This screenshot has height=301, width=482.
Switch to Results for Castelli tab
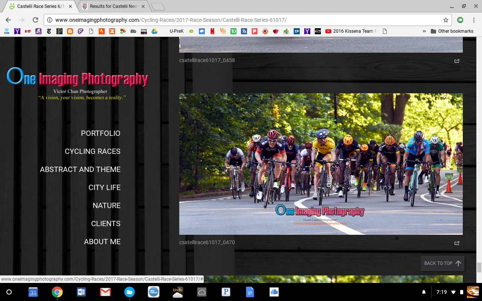tap(113, 6)
